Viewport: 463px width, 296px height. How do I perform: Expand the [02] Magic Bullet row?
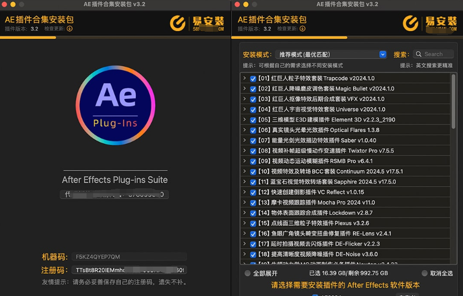coord(245,88)
